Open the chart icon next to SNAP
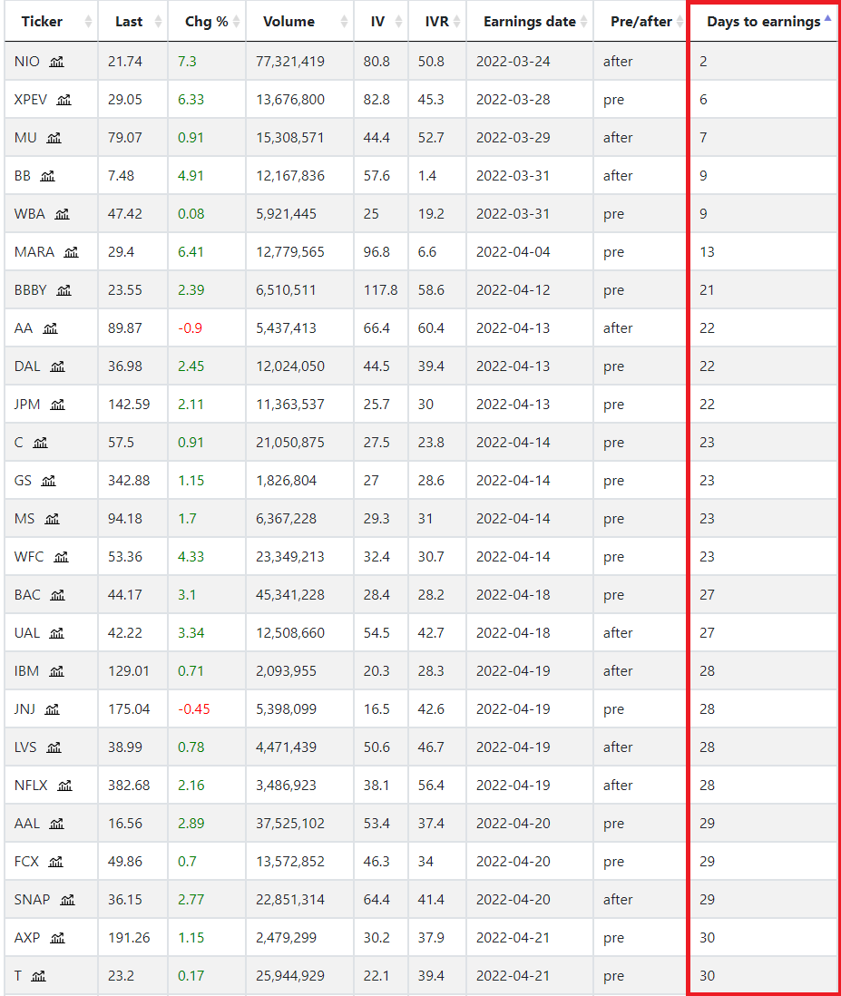 [67, 900]
